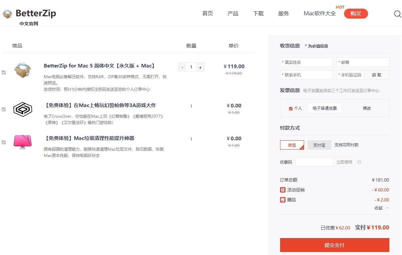Click the 提交支付 submit payment button
This screenshot has height=255, width=402.
point(334,245)
